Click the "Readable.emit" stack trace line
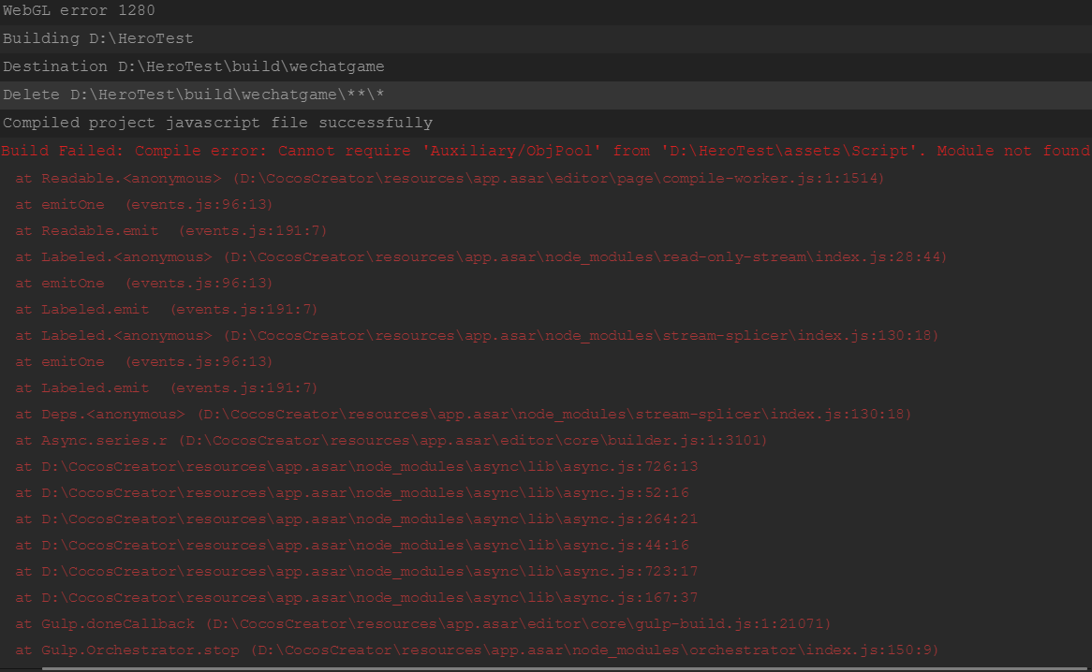This screenshot has width=1092, height=672. (171, 230)
